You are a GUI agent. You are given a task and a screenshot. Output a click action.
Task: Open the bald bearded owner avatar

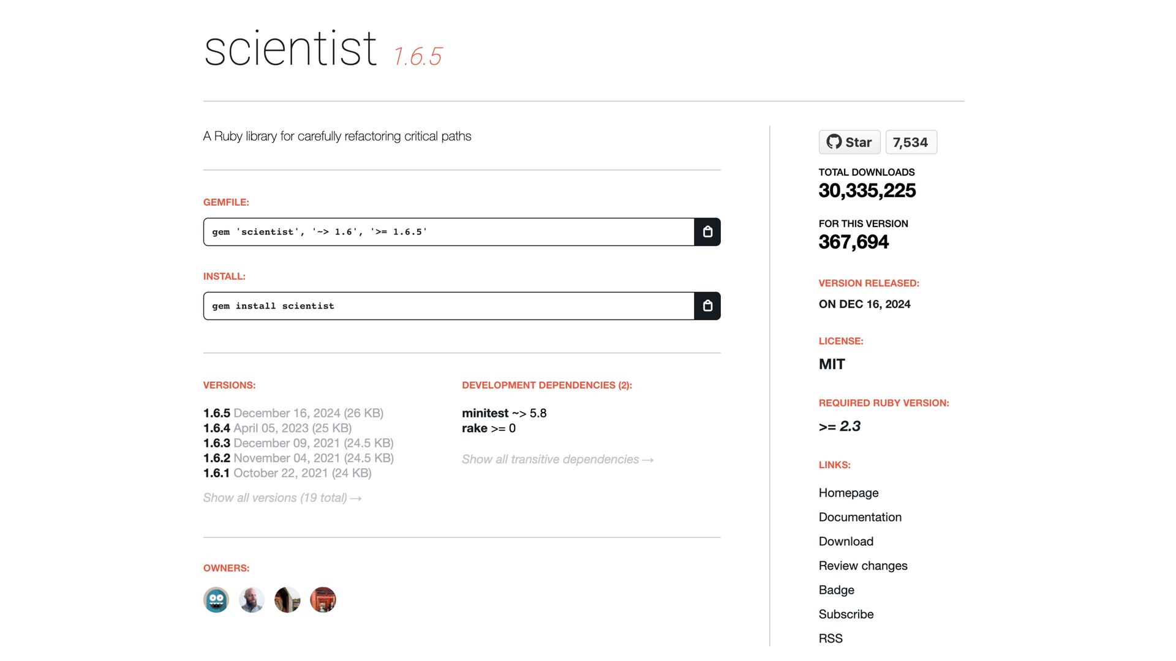tap(252, 600)
